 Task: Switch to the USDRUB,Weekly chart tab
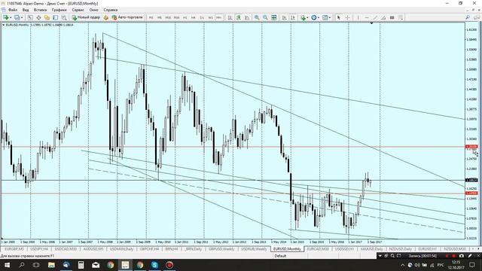point(255,249)
